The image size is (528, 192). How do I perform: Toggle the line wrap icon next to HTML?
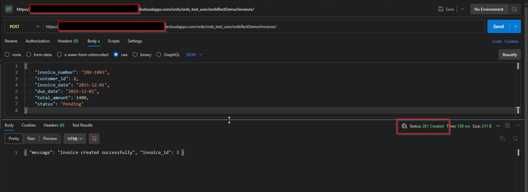[x=94, y=139]
